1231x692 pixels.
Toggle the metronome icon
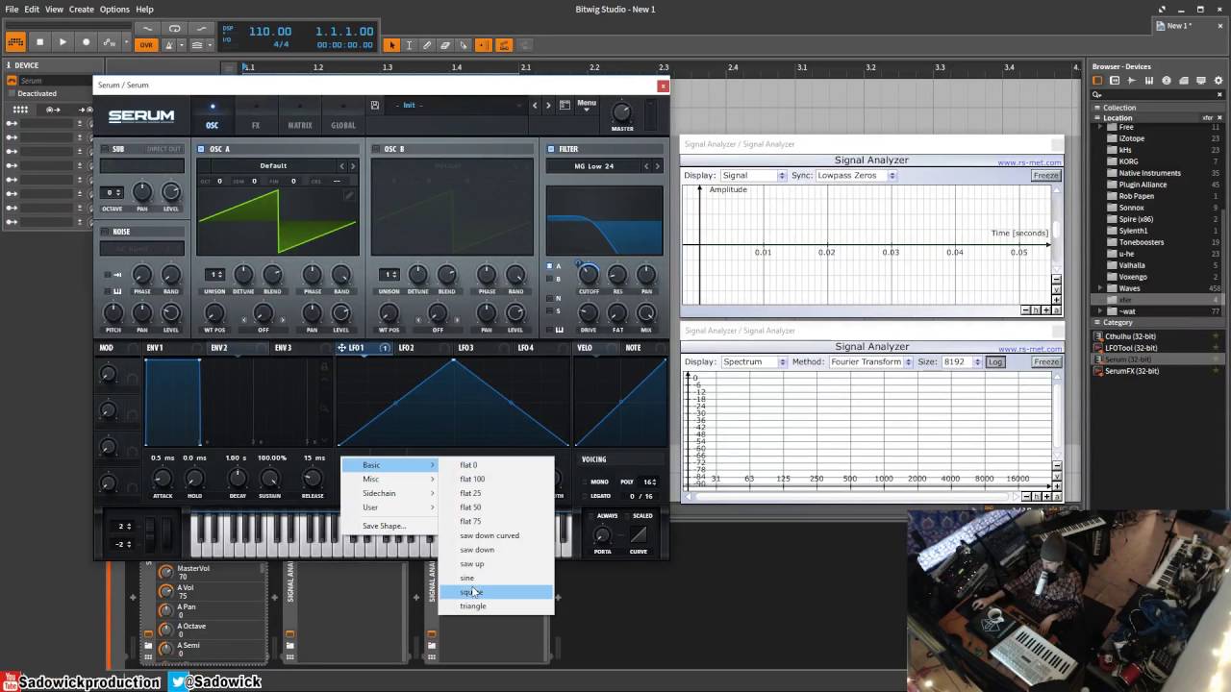click(x=171, y=45)
